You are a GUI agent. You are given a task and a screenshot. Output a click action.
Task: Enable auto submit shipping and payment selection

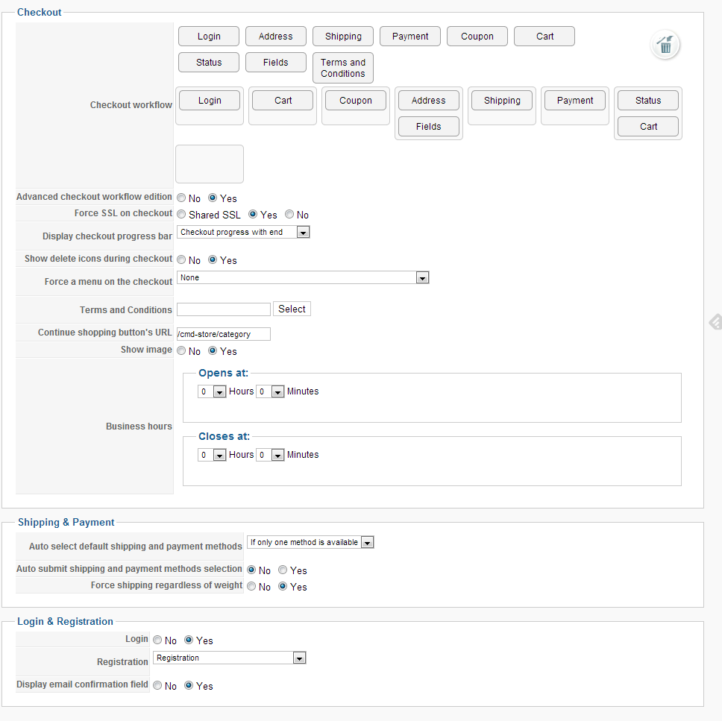tap(283, 570)
